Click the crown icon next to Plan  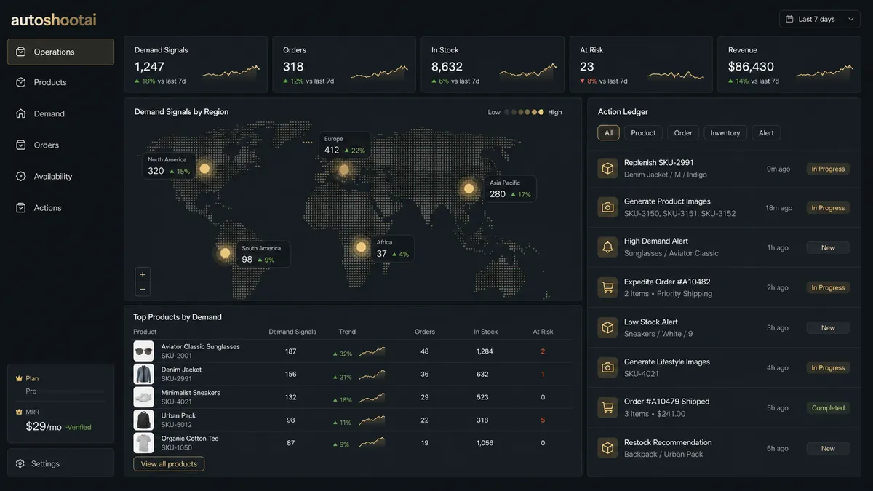click(19, 378)
